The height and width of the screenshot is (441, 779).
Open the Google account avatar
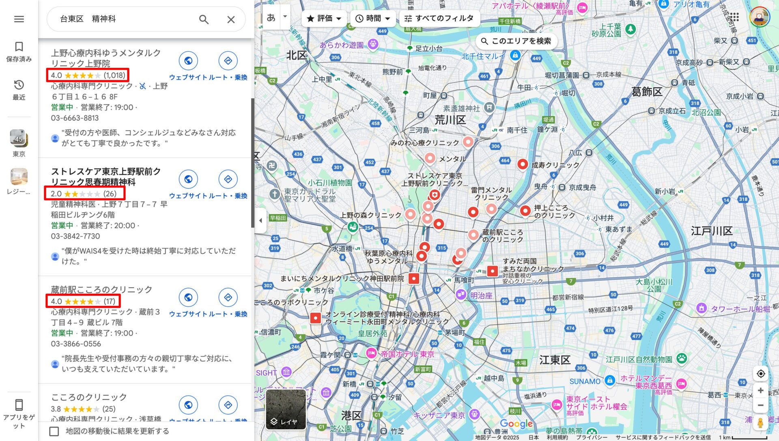pos(760,17)
